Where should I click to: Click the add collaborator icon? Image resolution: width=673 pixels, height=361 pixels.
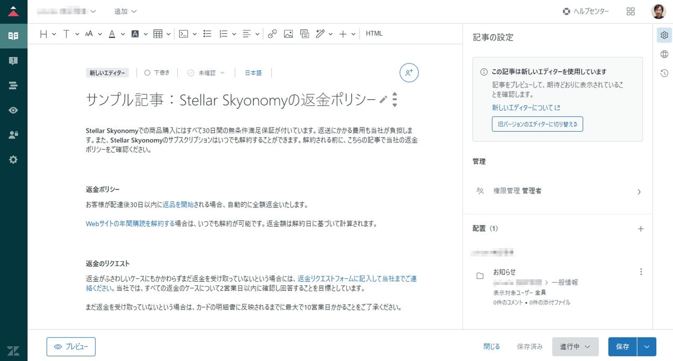[409, 73]
